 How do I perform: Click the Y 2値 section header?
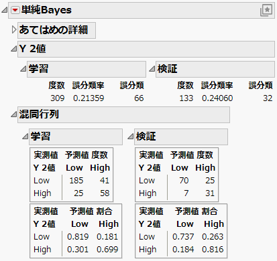tap(146, 49)
